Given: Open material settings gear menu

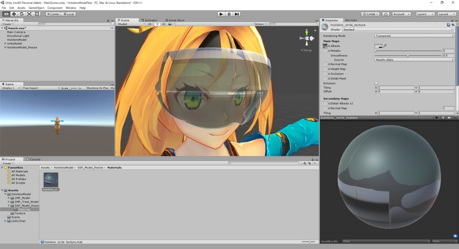Looking at the screenshot, I should pyautogui.click(x=453, y=25).
